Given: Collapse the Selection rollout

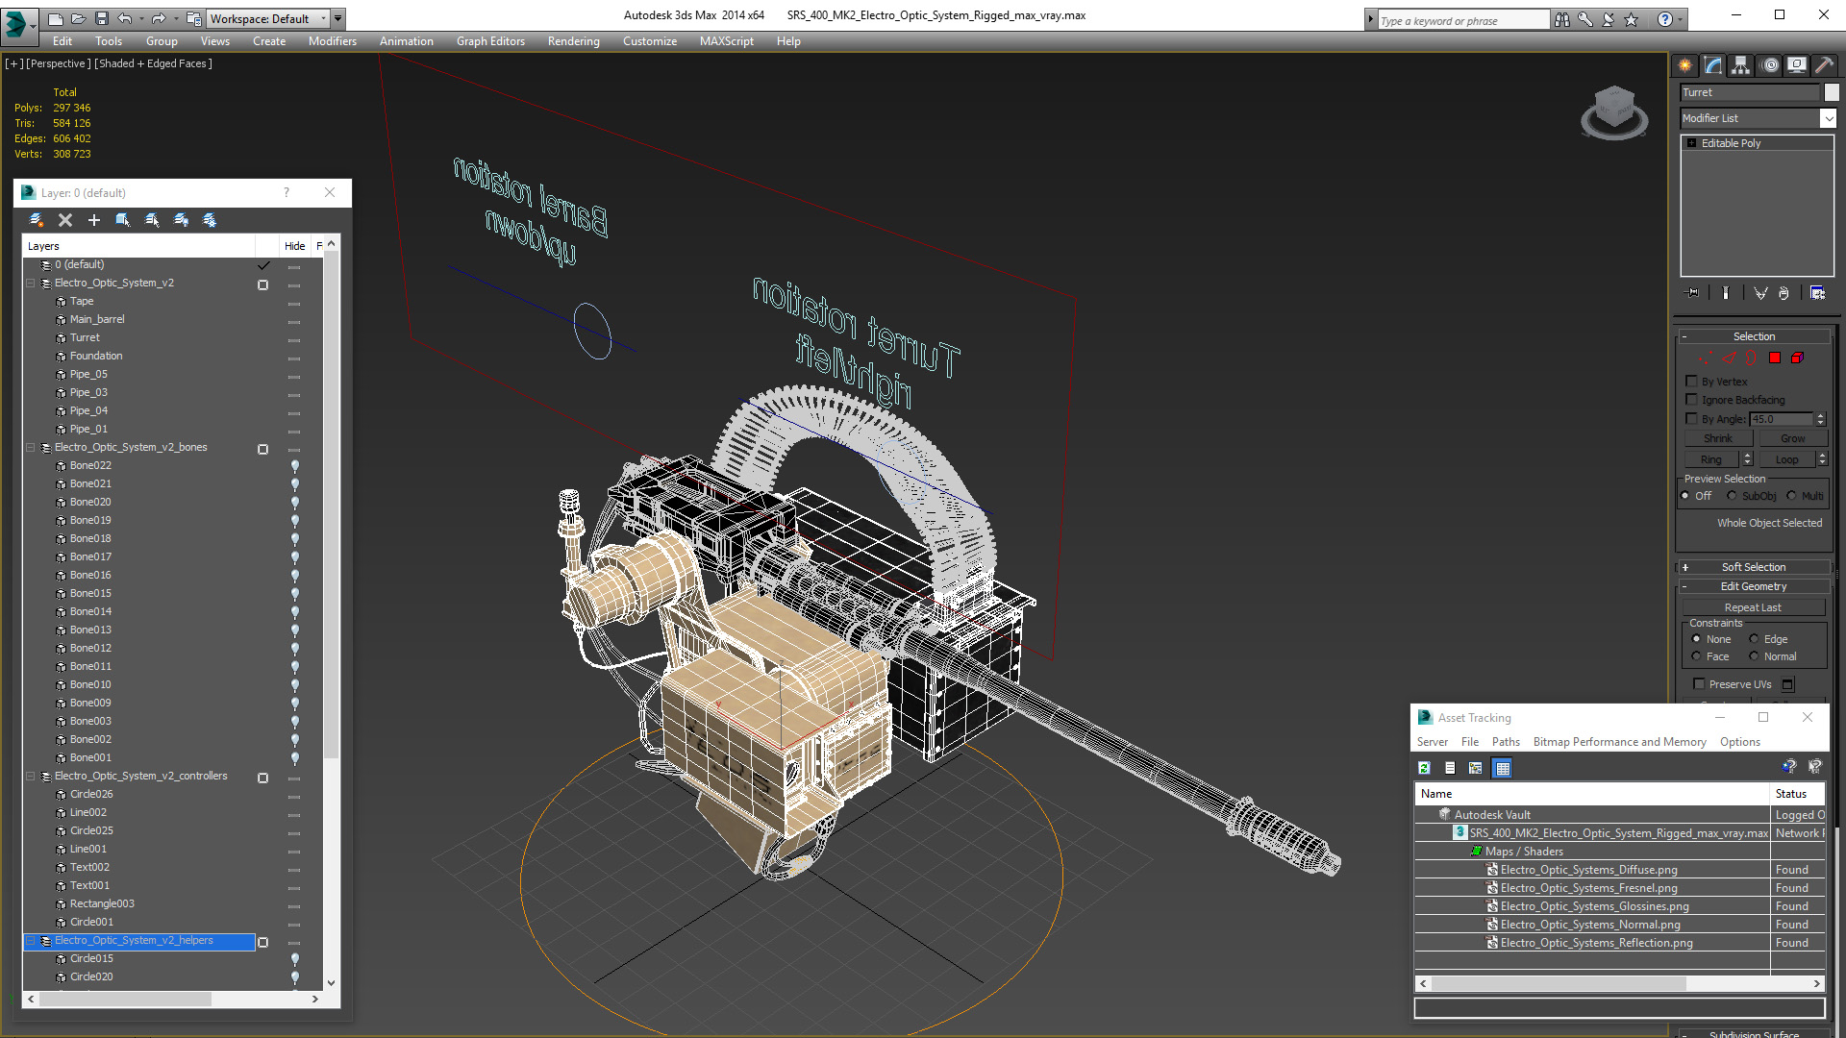Looking at the screenshot, I should coord(1754,336).
